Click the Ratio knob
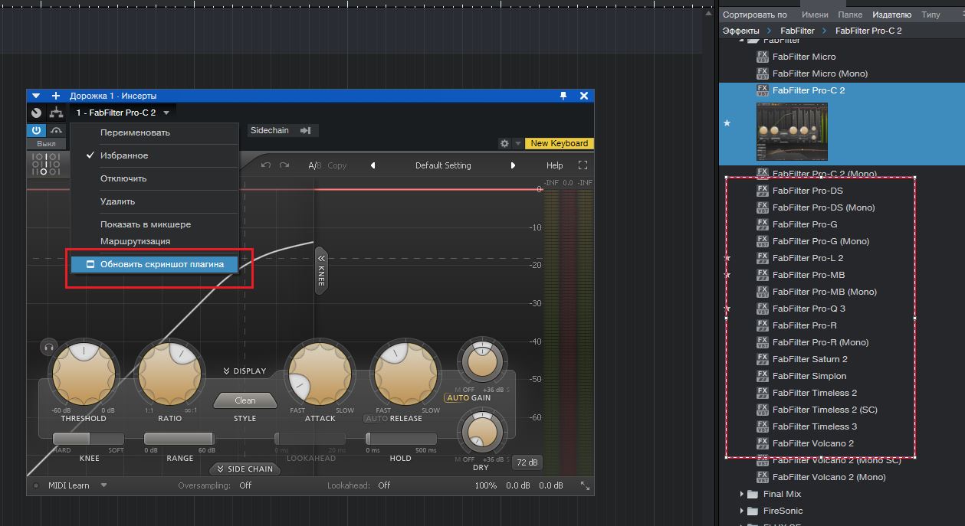Viewport: 965px width, 526px height. pyautogui.click(x=169, y=374)
